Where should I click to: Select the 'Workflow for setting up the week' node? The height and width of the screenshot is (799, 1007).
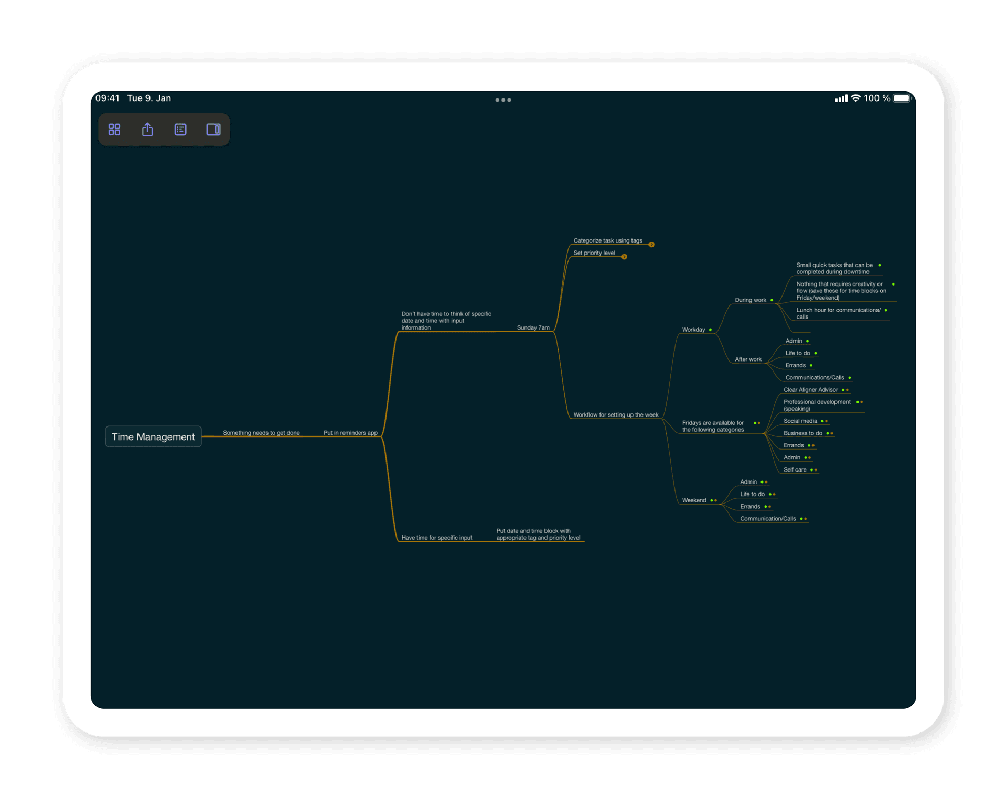click(616, 414)
